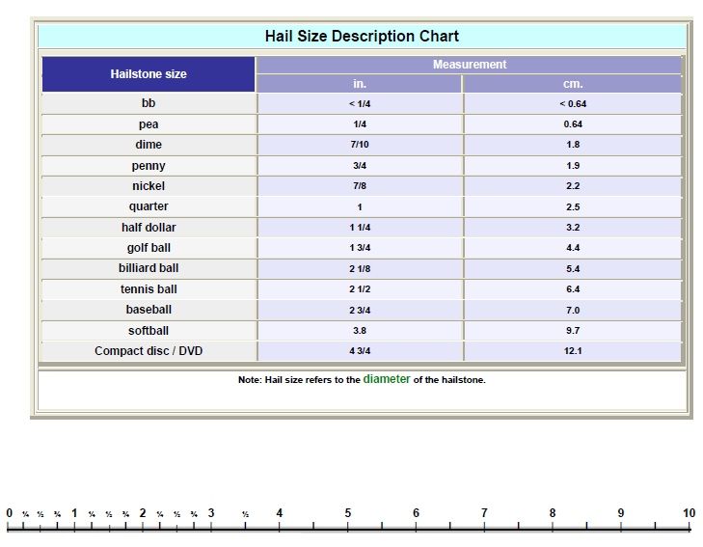The height and width of the screenshot is (547, 703).
Task: Click the 'in.' column header
Action: (x=360, y=84)
